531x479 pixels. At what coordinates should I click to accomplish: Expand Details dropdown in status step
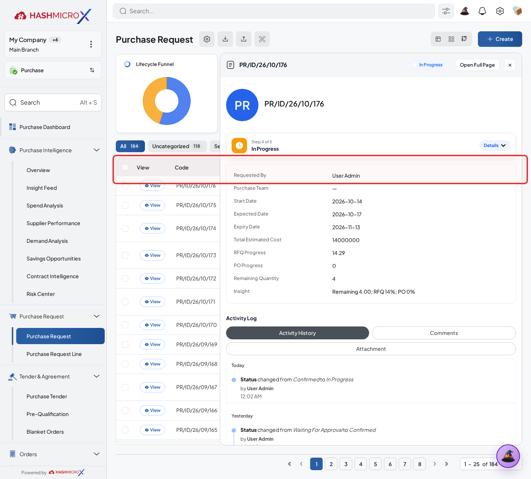click(494, 146)
